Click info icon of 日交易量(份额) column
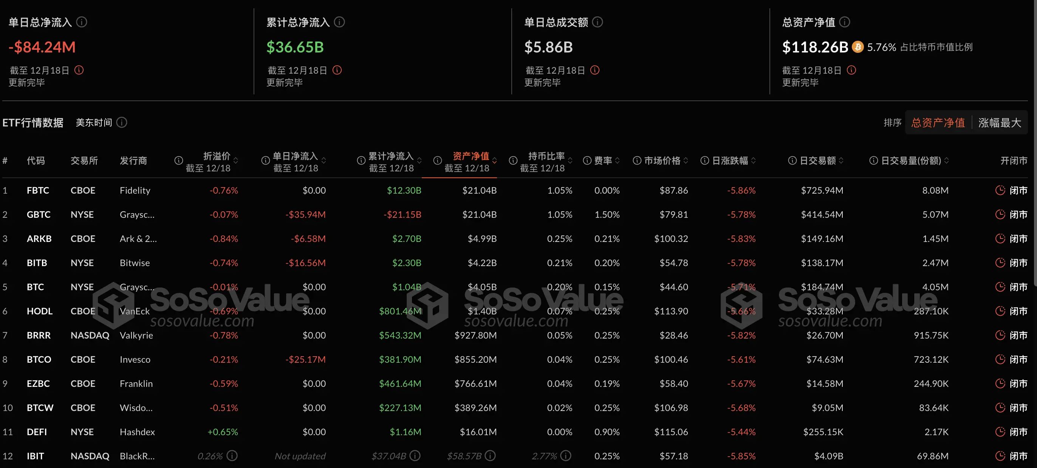This screenshot has height=468, width=1037. click(x=873, y=160)
